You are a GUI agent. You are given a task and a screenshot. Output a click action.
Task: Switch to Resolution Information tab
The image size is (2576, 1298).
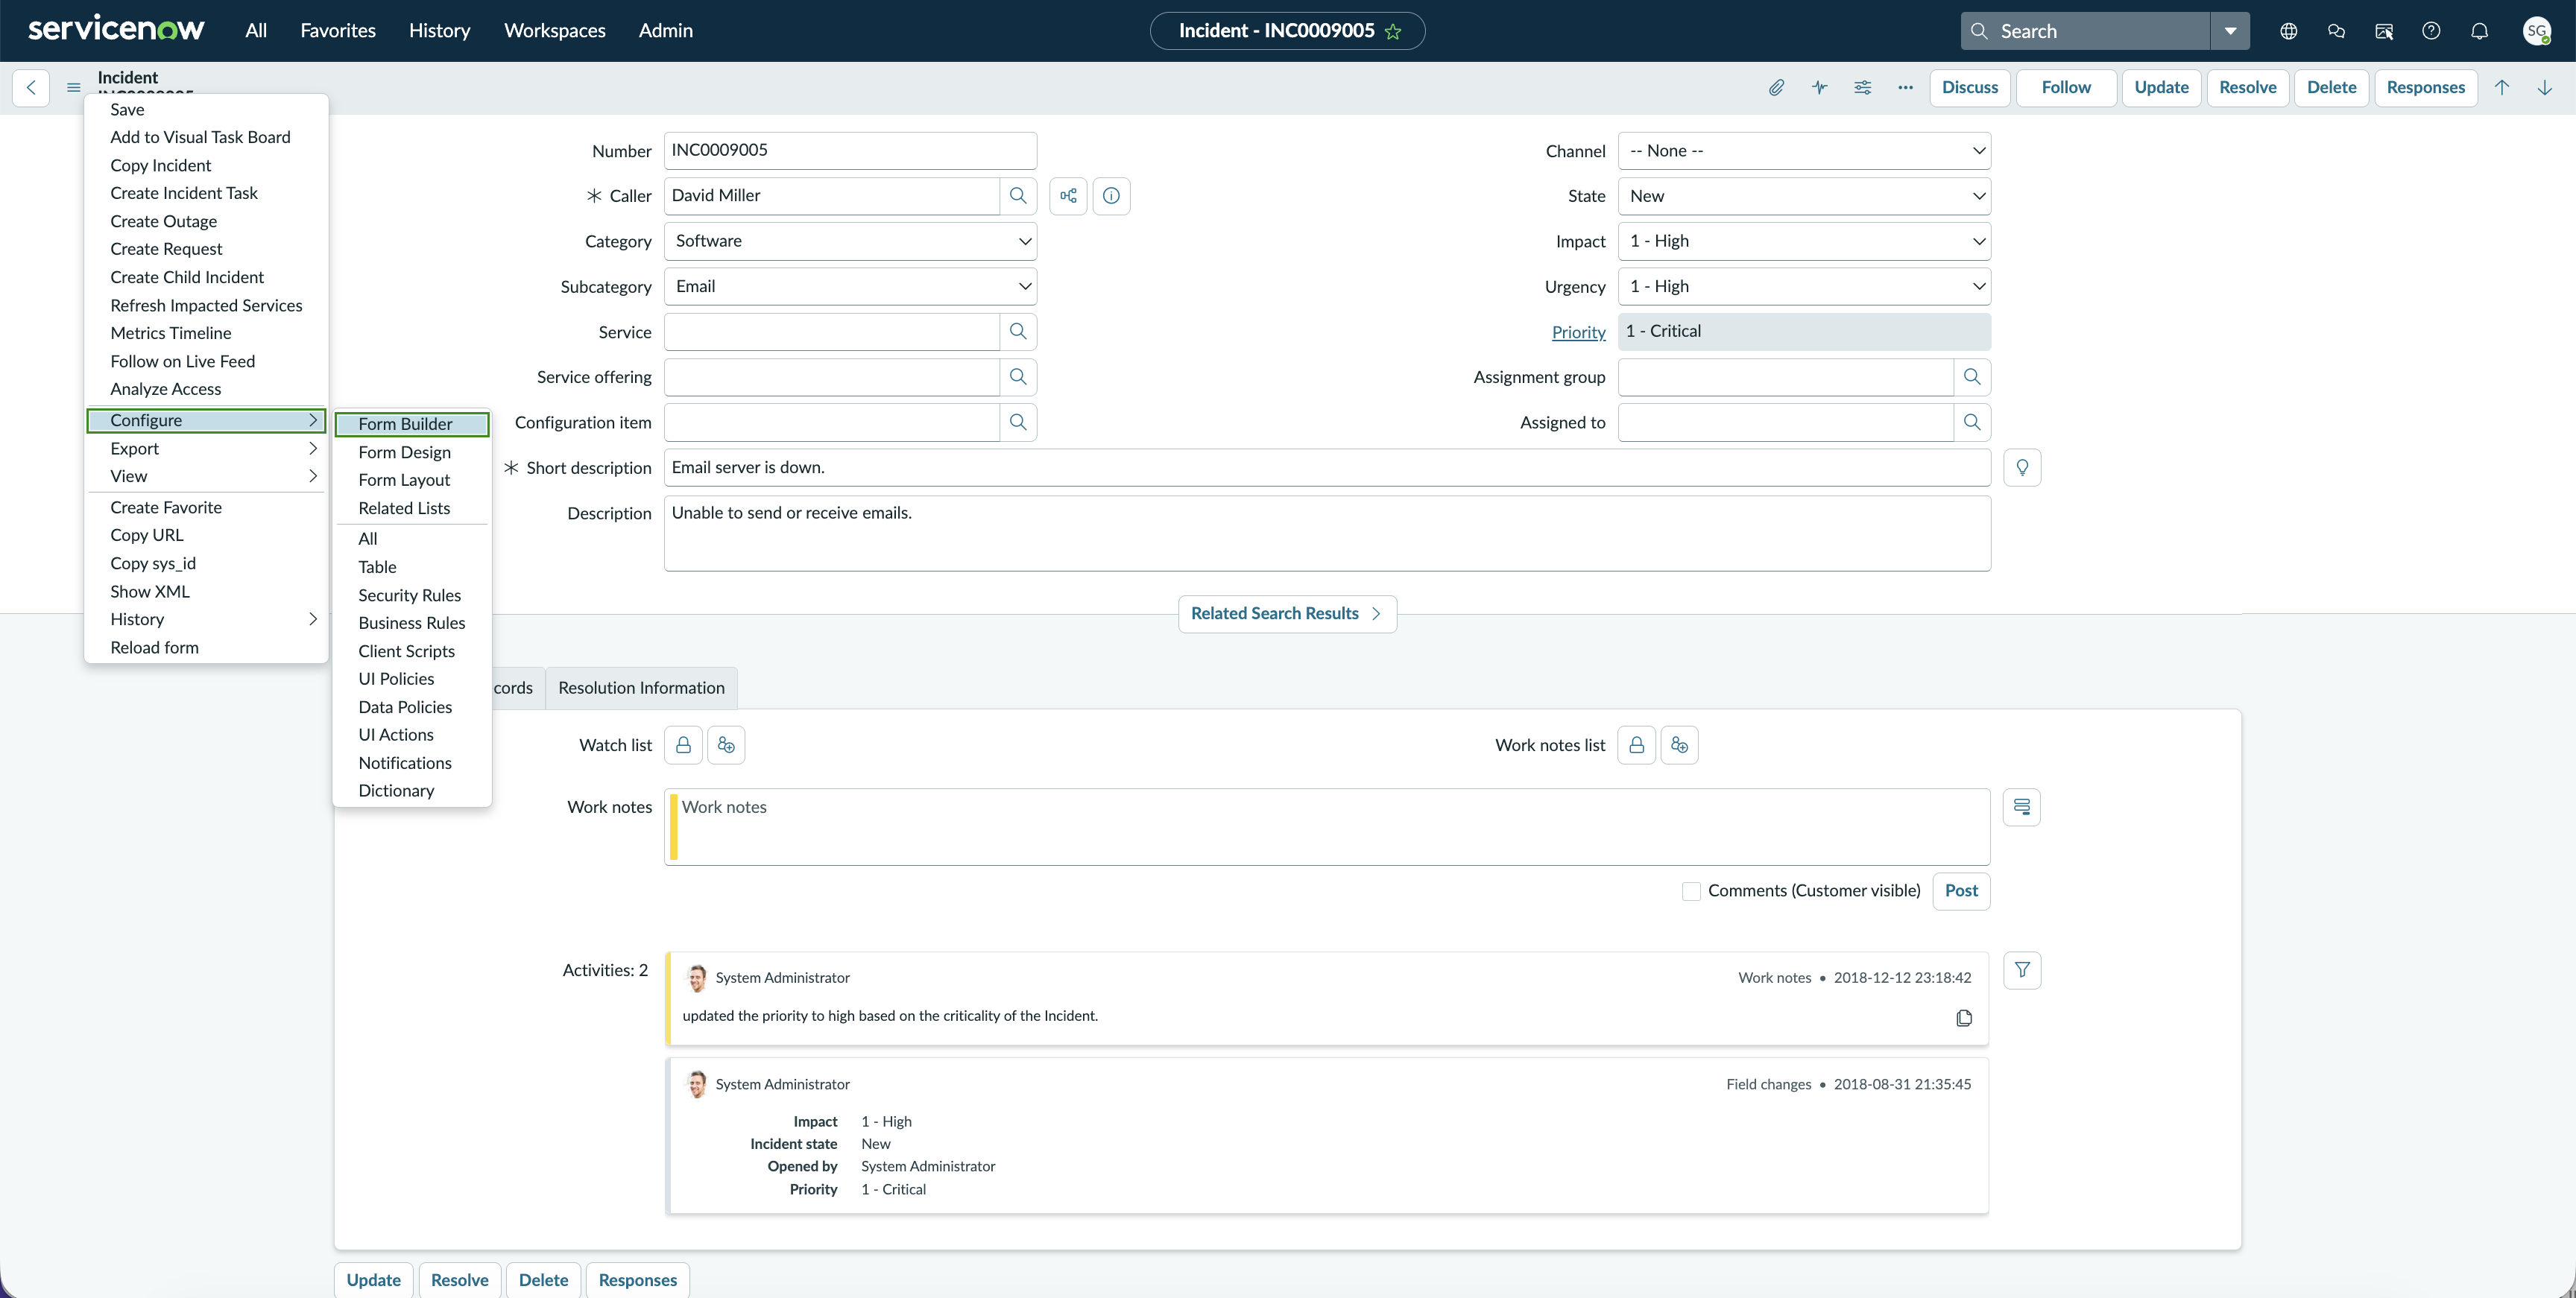[641, 688]
